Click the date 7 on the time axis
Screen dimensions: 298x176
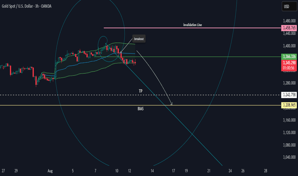point(95,171)
